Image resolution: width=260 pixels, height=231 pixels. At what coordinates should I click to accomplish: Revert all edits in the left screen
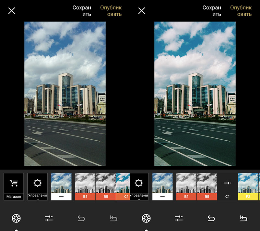(113, 218)
